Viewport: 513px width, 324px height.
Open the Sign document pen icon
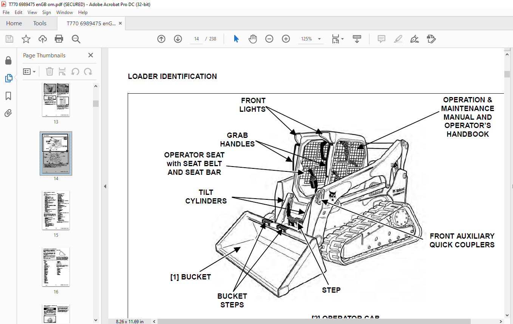(x=415, y=39)
